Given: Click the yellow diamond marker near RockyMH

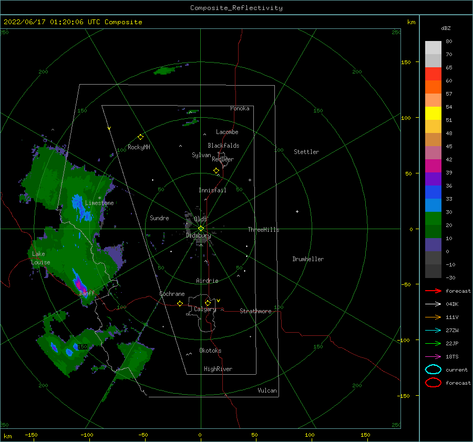Looking at the screenshot, I should pos(140,137).
